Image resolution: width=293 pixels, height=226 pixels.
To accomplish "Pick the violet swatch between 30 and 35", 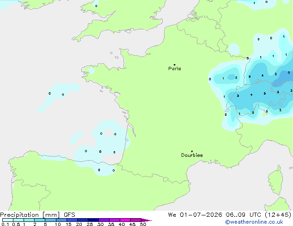I will (x=104, y=220).
